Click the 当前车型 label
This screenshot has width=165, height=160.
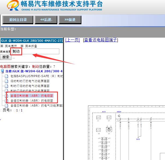(8, 29)
